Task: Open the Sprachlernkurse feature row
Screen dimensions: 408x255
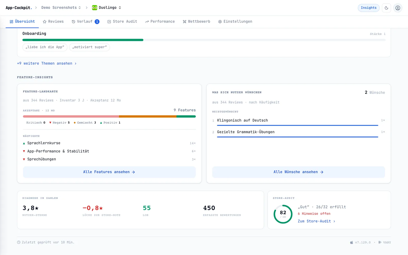Action: pos(109,143)
